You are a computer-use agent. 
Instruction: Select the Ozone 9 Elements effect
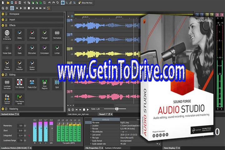(7, 35)
